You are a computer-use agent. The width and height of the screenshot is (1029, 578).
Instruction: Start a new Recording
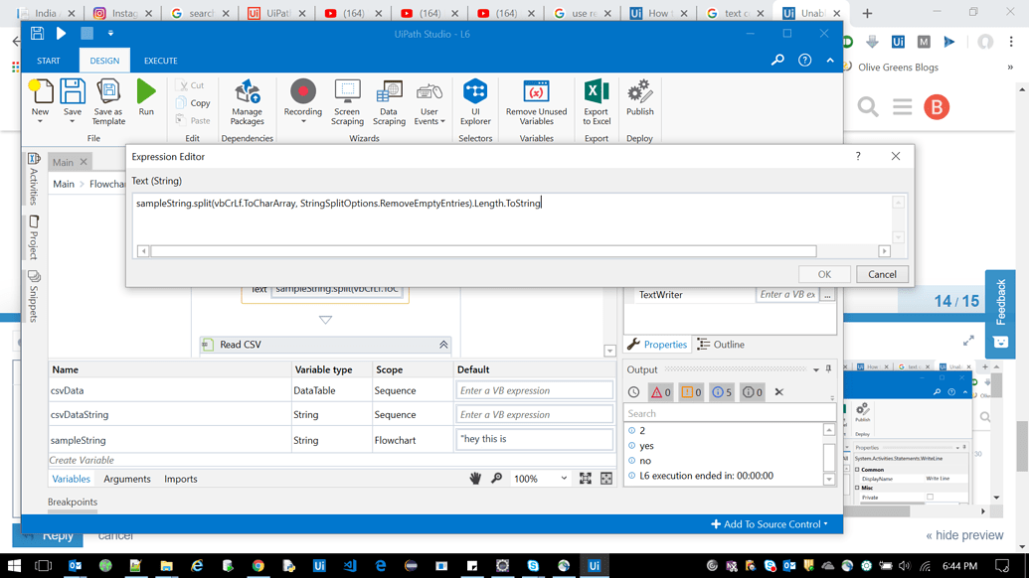[302, 102]
